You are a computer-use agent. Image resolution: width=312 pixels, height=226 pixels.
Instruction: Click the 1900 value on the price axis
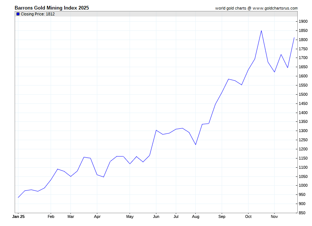pyautogui.click(x=303, y=22)
